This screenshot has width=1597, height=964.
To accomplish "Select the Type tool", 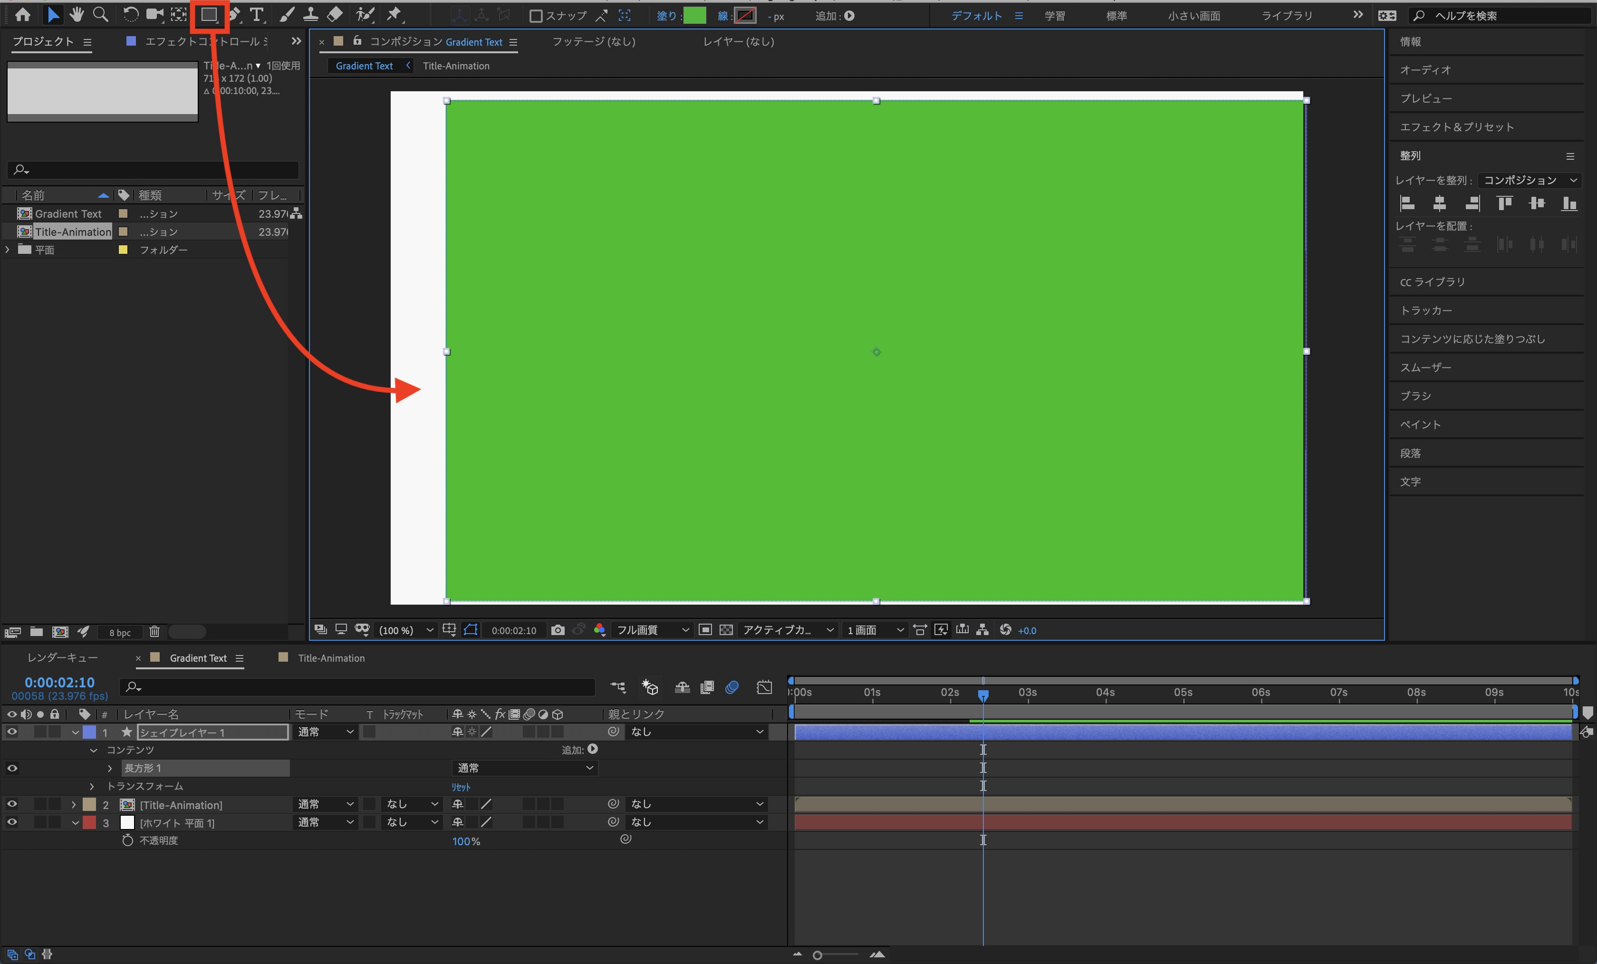I will (257, 15).
